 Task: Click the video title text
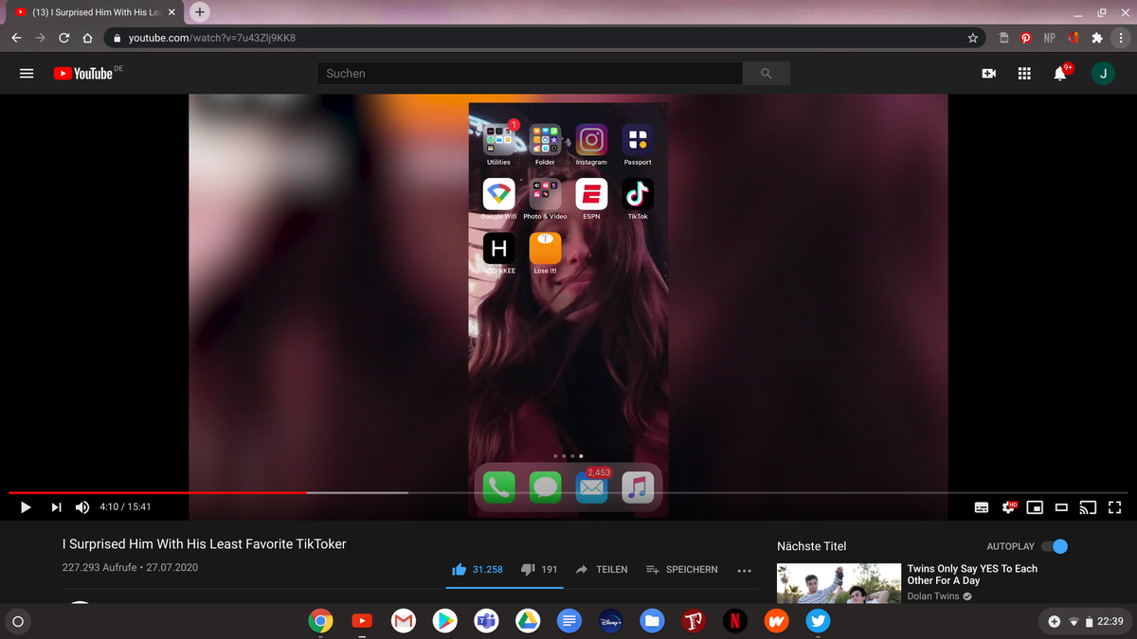[204, 544]
